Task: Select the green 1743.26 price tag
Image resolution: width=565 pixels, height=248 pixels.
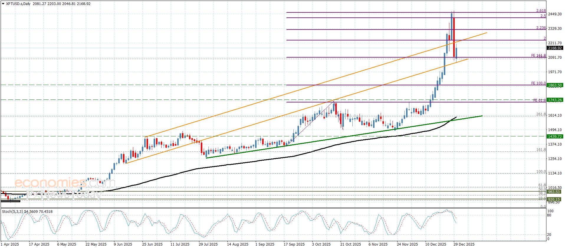Action: pos(555,100)
